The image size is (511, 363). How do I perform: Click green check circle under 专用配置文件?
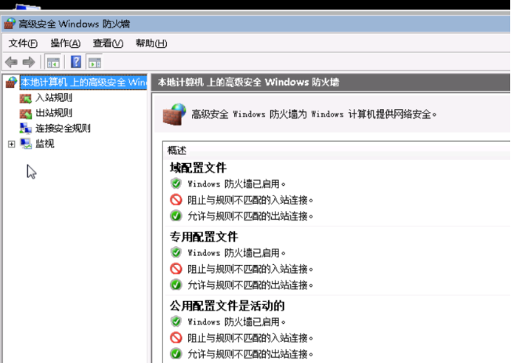pyautogui.click(x=176, y=285)
